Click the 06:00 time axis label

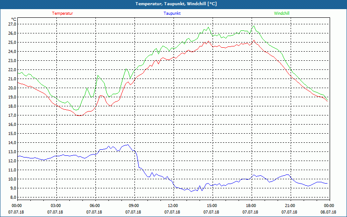pos(95,206)
